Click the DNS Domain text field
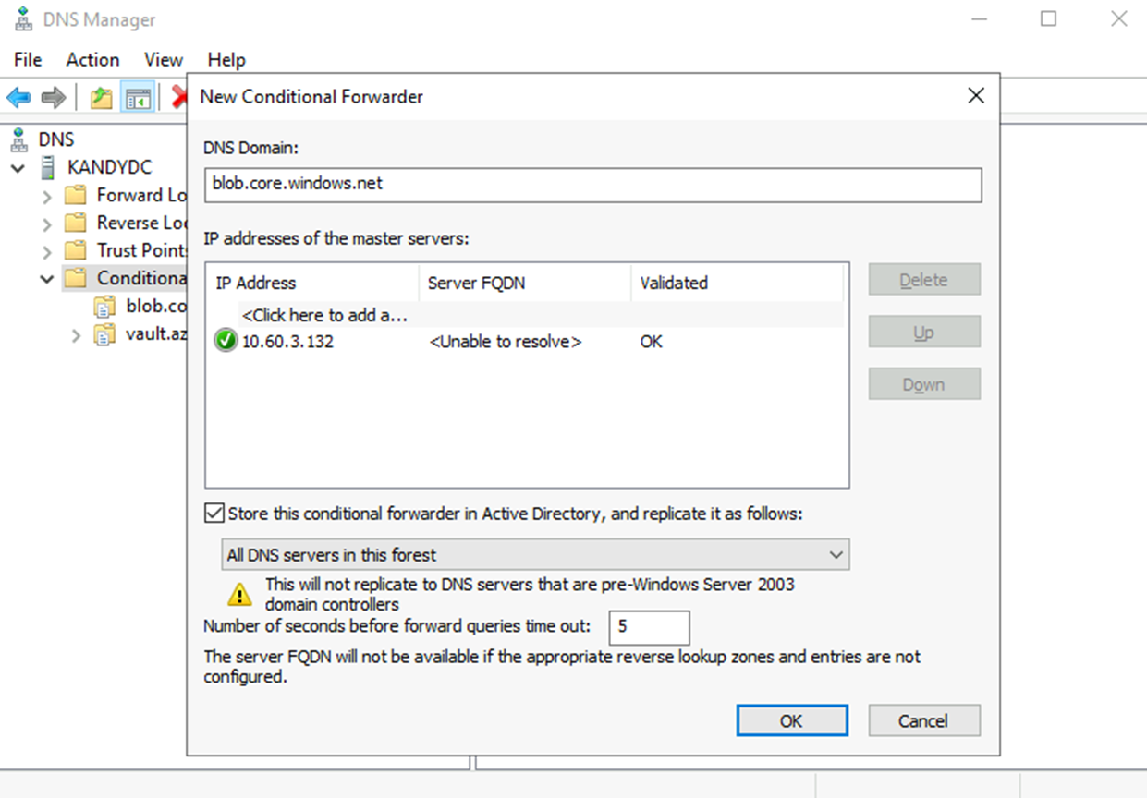The width and height of the screenshot is (1147, 798). [x=592, y=184]
